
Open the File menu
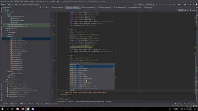[5, 2]
